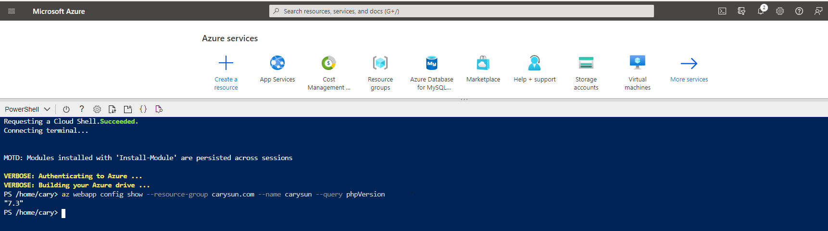This screenshot has width=828, height=231.
Task: Open the Create a resource link text
Action: [226, 83]
